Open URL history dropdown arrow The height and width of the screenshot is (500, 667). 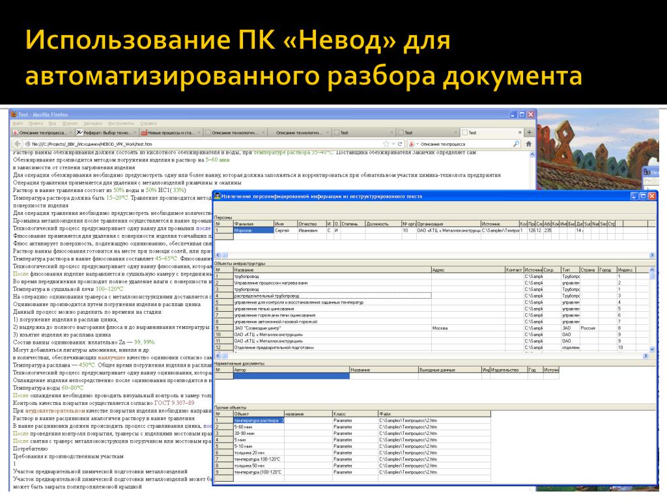(x=393, y=144)
